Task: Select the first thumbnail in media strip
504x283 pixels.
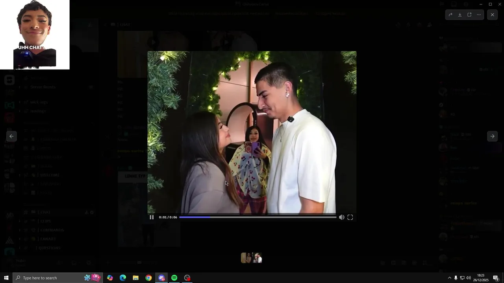Action: 246,258
